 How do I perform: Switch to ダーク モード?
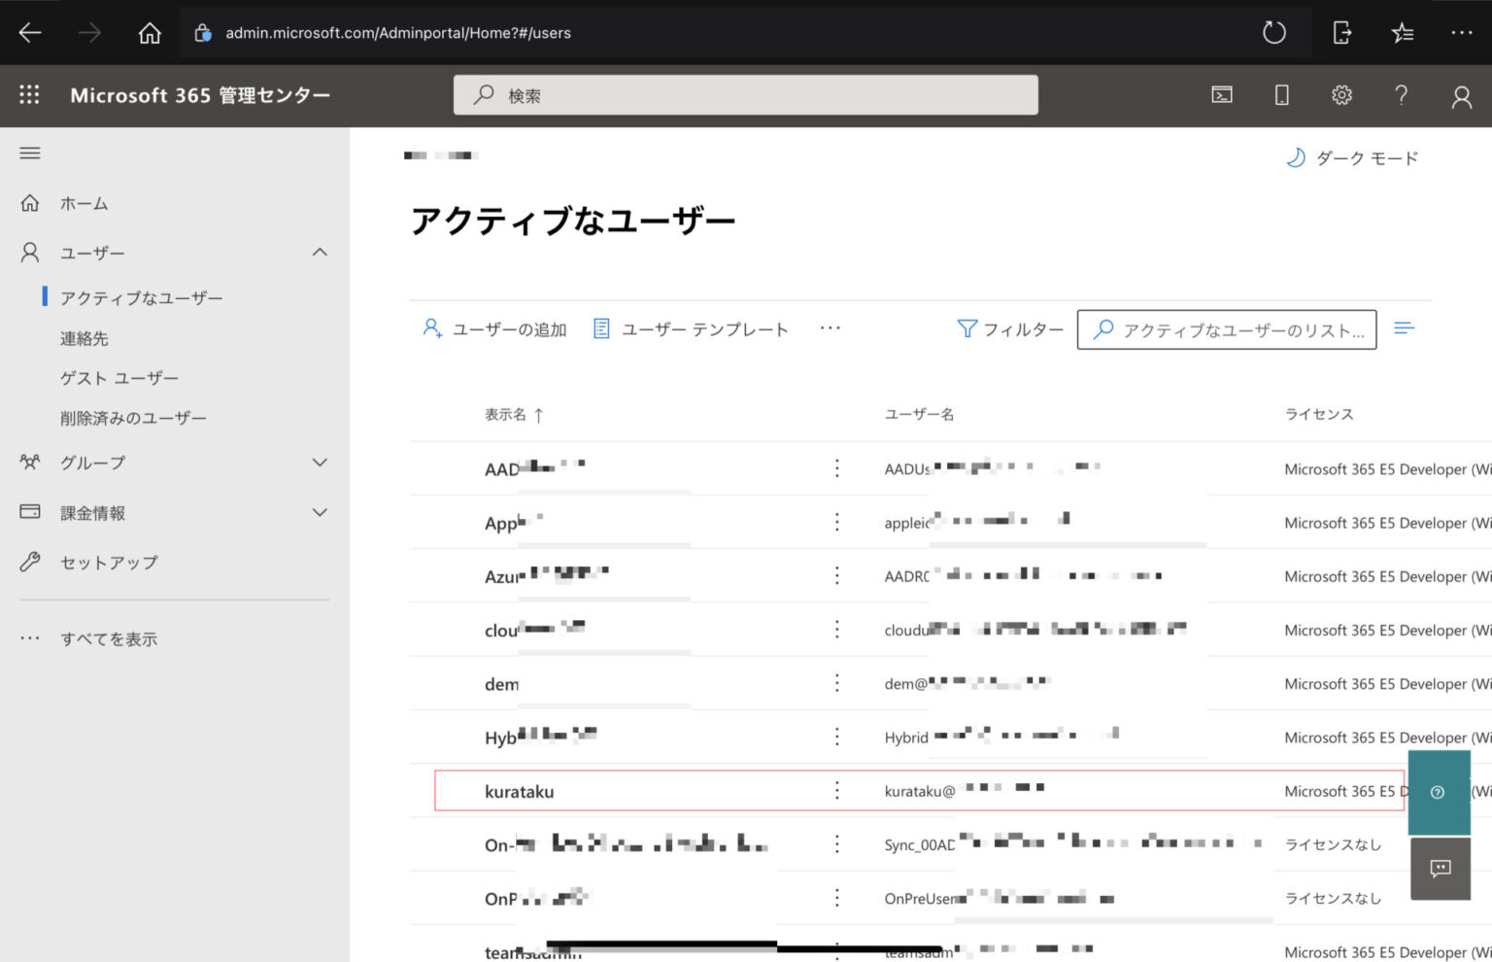point(1353,157)
